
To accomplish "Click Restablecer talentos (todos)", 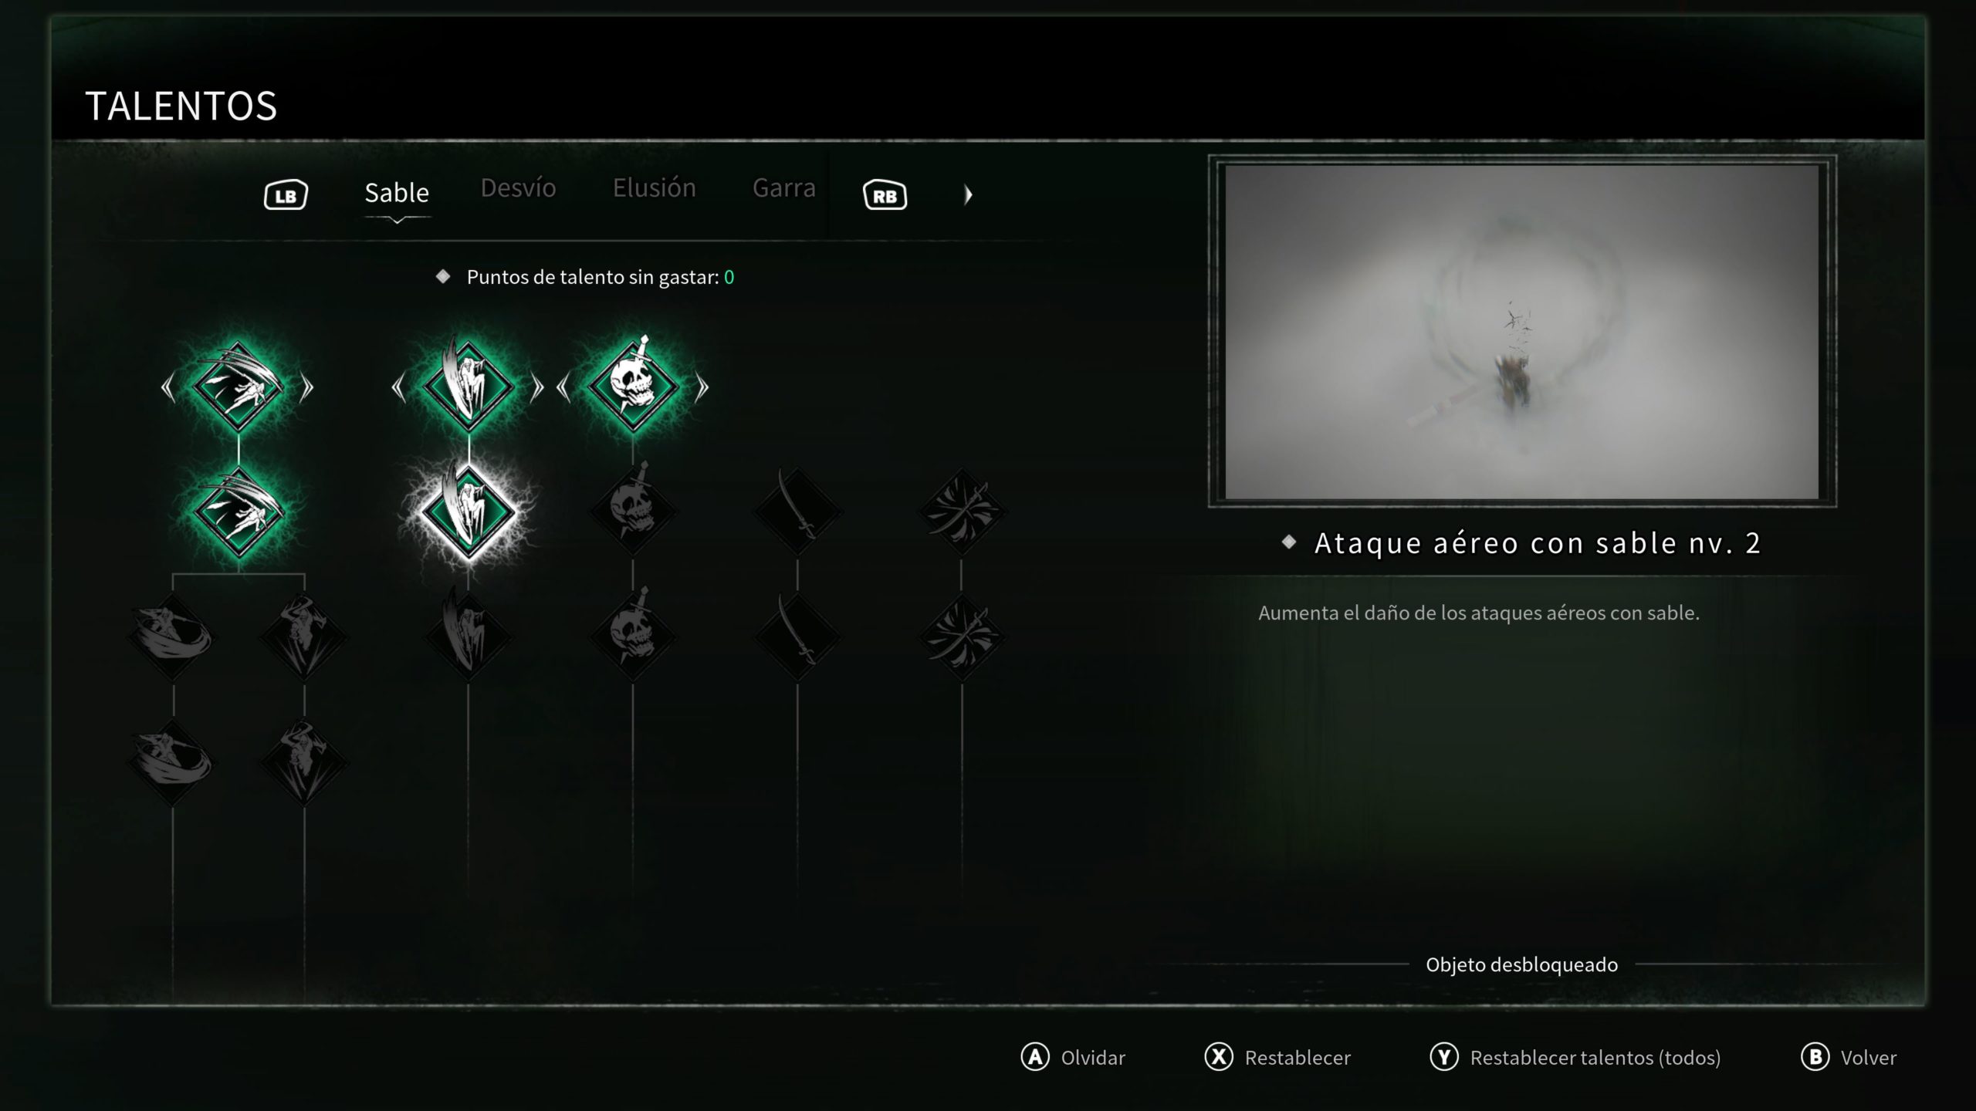I will click(x=1575, y=1057).
